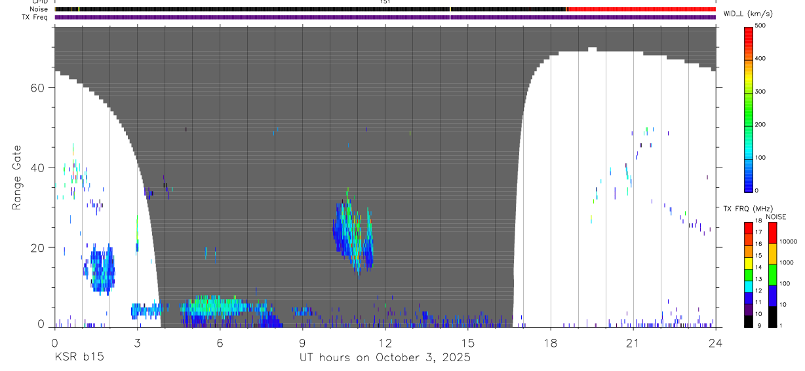Click the 'TX Freq' row label at top left

click(36, 17)
